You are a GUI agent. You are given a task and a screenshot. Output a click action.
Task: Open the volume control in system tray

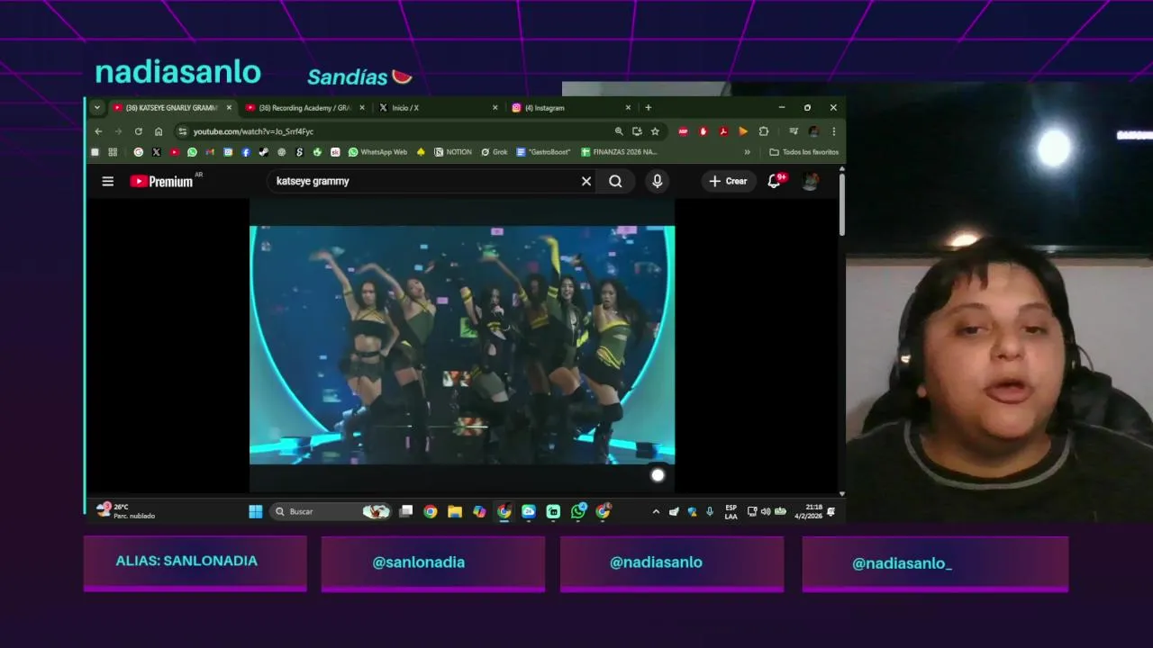[766, 511]
